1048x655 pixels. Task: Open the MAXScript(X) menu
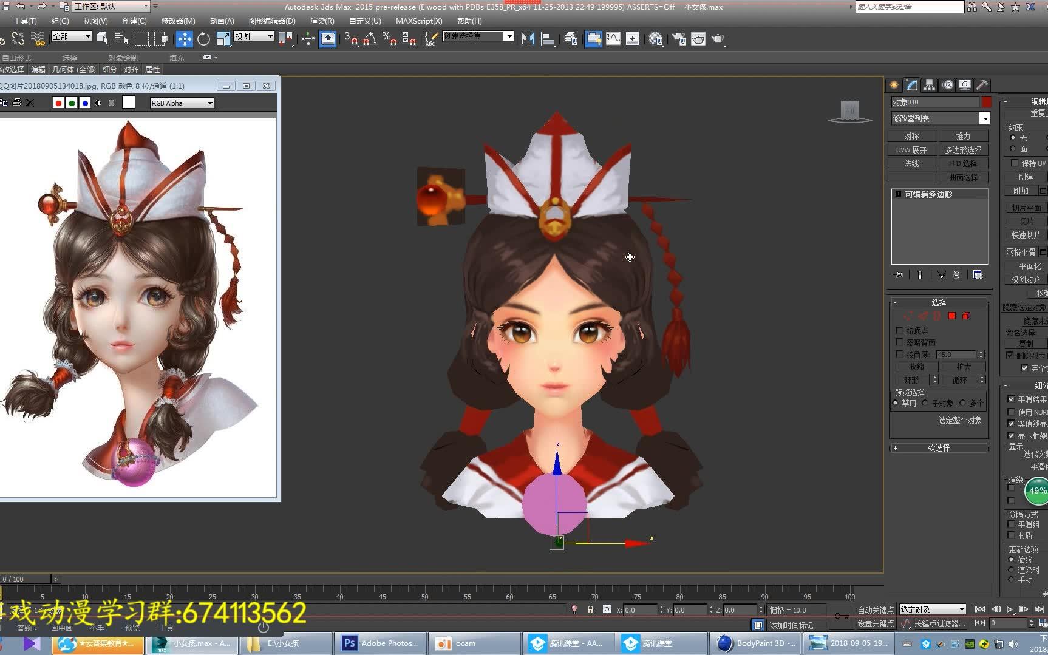(x=419, y=21)
